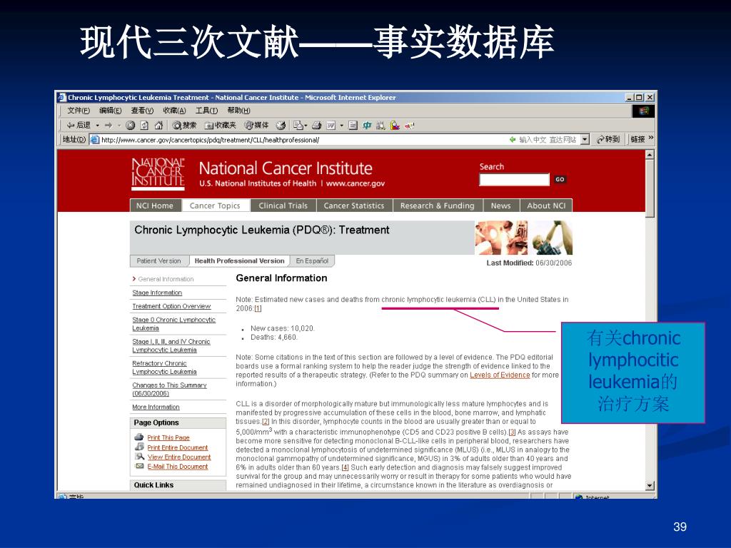Open the Help (帮助) menu
Viewport: 731px width, 548px height.
tap(238, 111)
